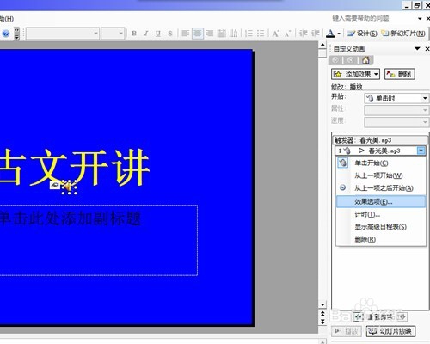Screen dimensions: 430x344
Task: Move effect down in reorder controls
Action: pos(402,316)
